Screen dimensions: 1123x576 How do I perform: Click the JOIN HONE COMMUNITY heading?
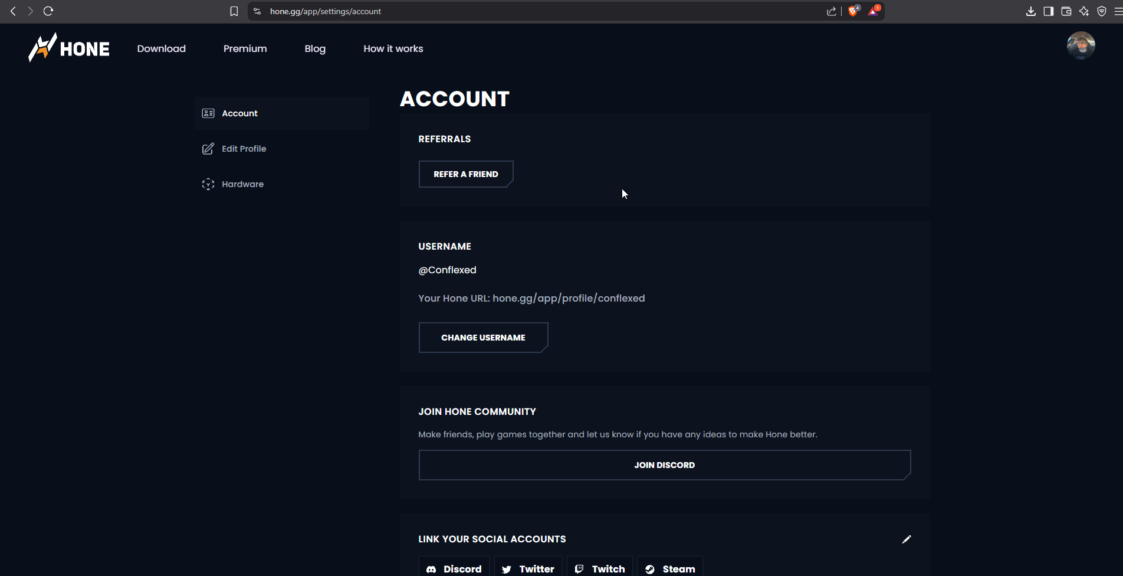(x=477, y=411)
